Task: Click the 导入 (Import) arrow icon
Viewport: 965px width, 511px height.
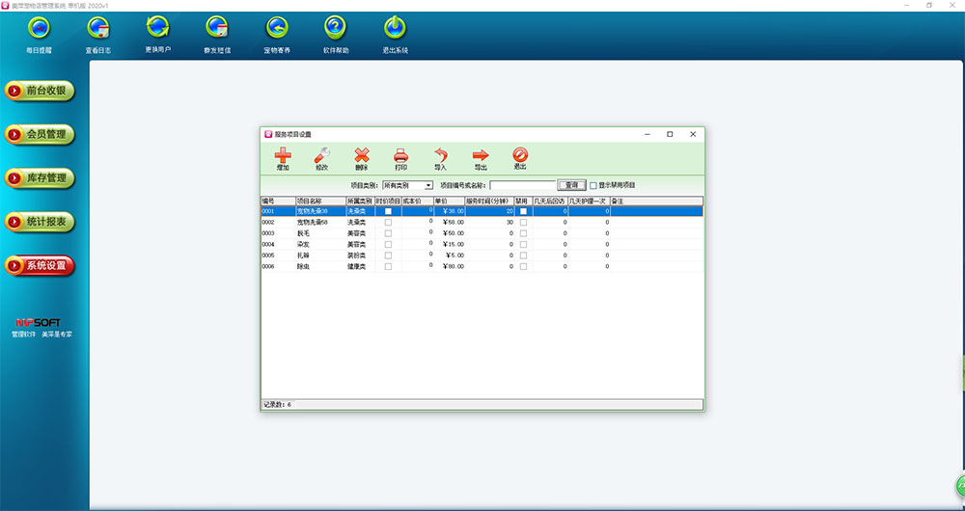Action: pos(441,156)
